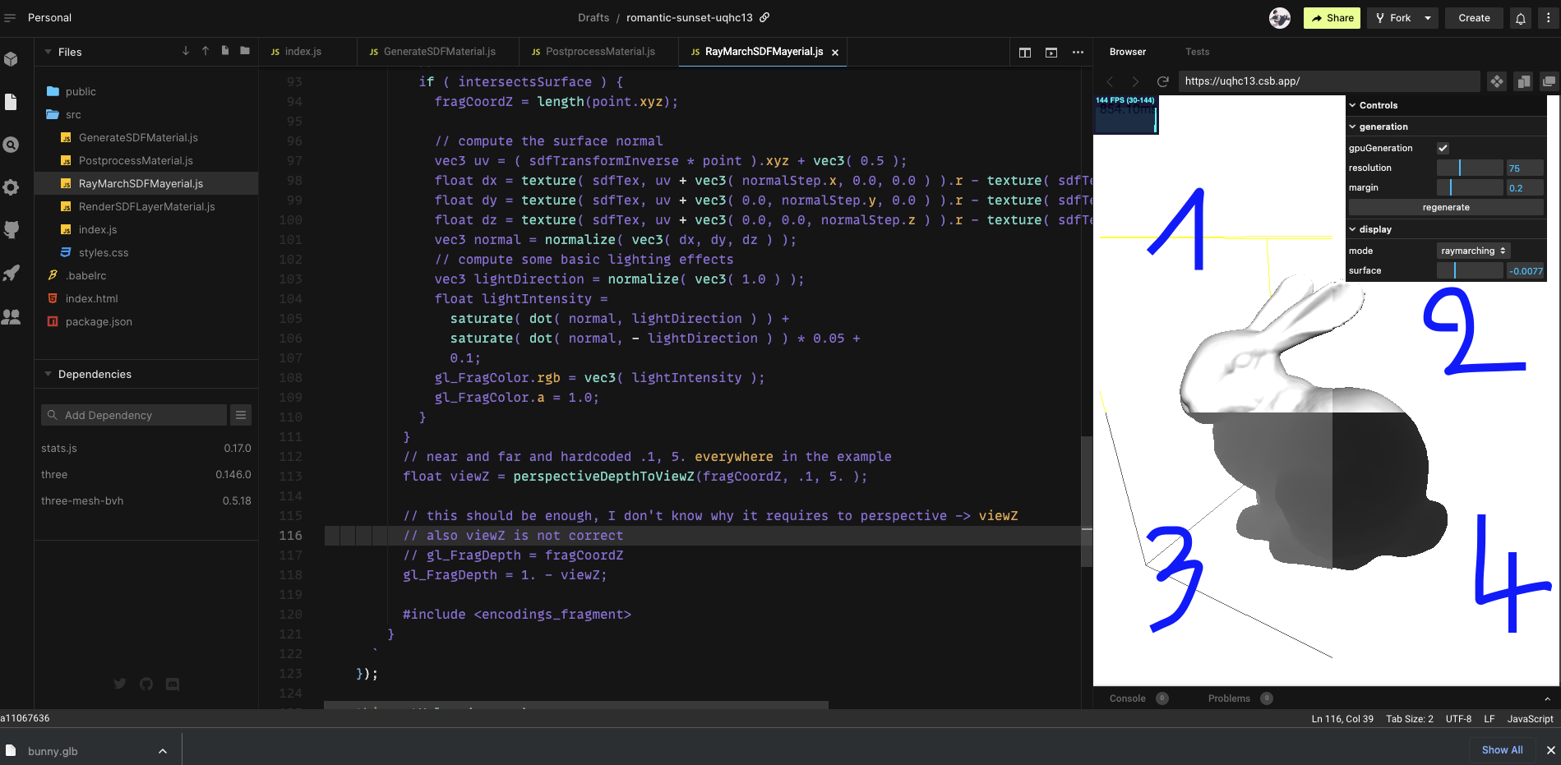Click the split editor layout icon
The width and height of the screenshot is (1561, 765).
tap(1025, 52)
